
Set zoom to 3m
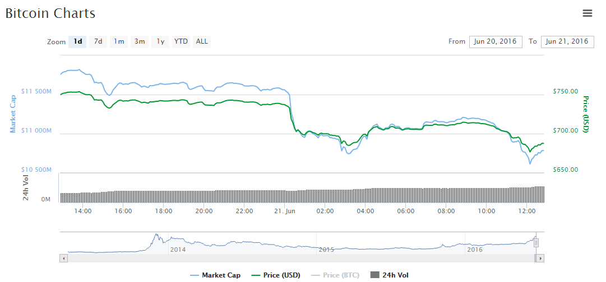[x=140, y=41]
